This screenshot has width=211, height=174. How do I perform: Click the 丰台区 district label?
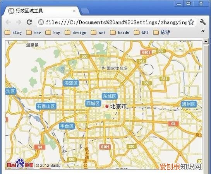tap(67, 126)
